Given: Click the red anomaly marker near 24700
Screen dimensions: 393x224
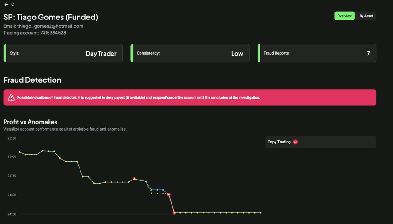Looking at the screenshot, I should (x=134, y=179).
